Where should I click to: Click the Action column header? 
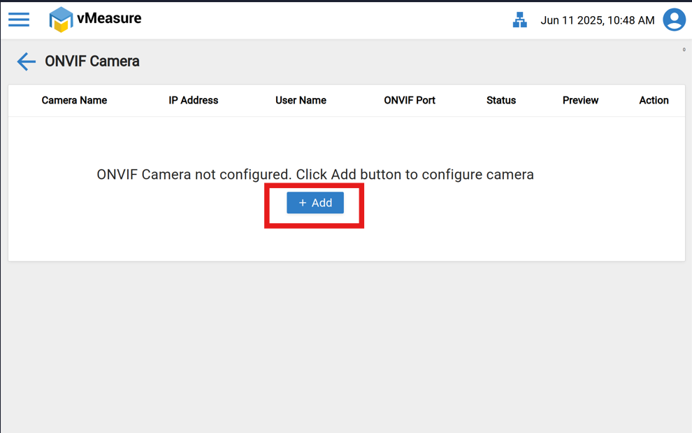[x=654, y=101]
